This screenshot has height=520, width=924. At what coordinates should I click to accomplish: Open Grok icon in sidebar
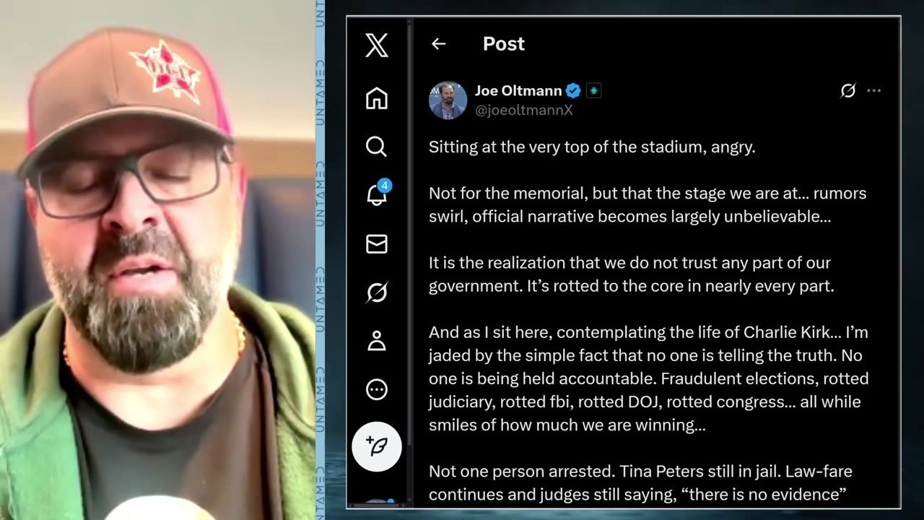pos(376,292)
